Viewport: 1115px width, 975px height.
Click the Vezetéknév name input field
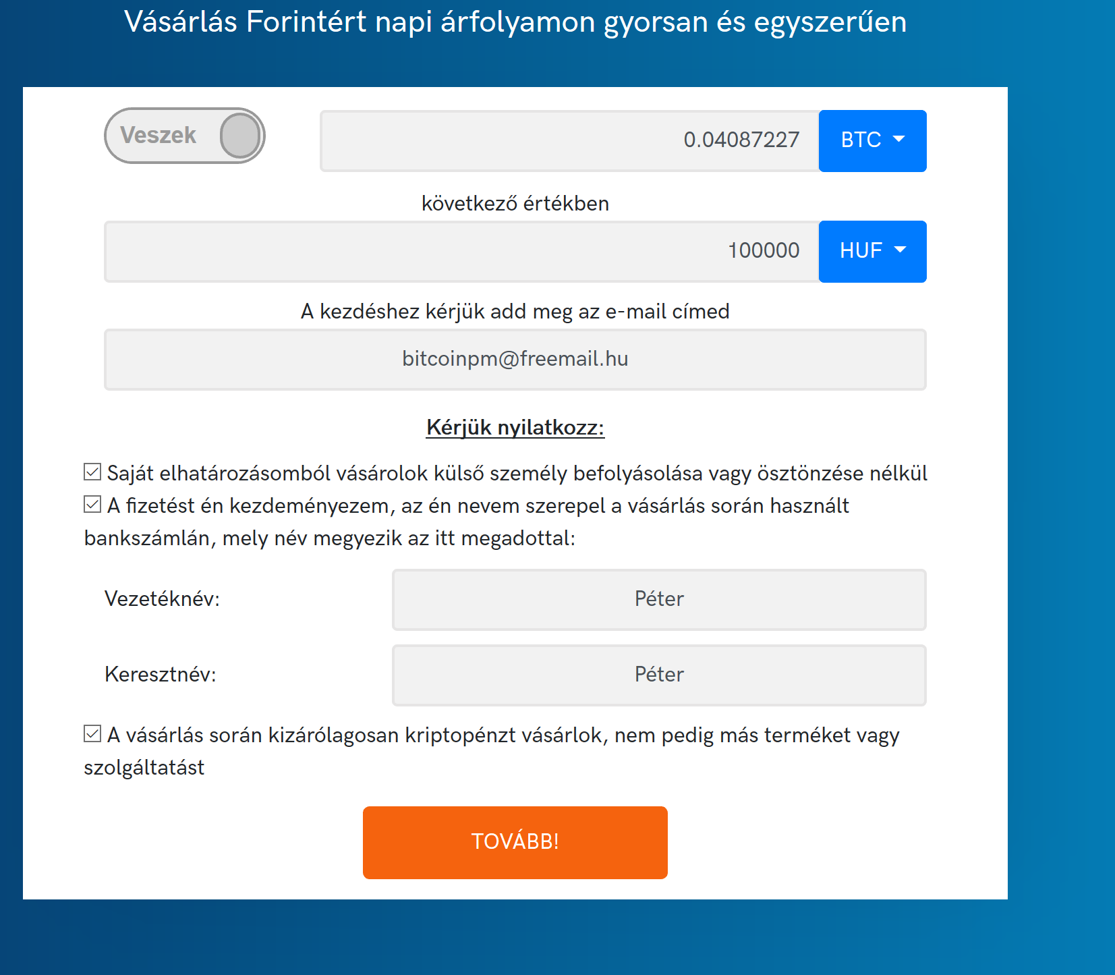pos(659,599)
